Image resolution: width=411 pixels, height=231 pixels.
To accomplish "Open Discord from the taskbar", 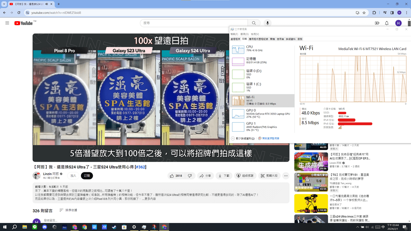I will (x=45, y=227).
